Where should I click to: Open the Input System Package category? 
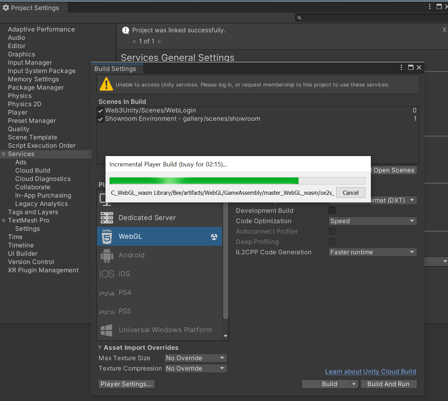(x=42, y=71)
